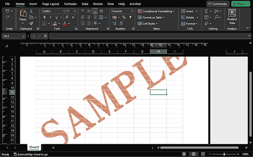Image resolution: width=253 pixels, height=157 pixels.
Task: Click the Find and Select magnifier
Action: pos(216,17)
